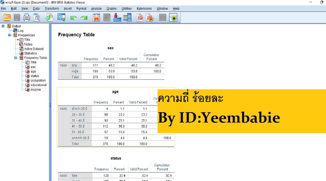Click the Open file folder icon
The image size is (326, 181).
(7, 18)
